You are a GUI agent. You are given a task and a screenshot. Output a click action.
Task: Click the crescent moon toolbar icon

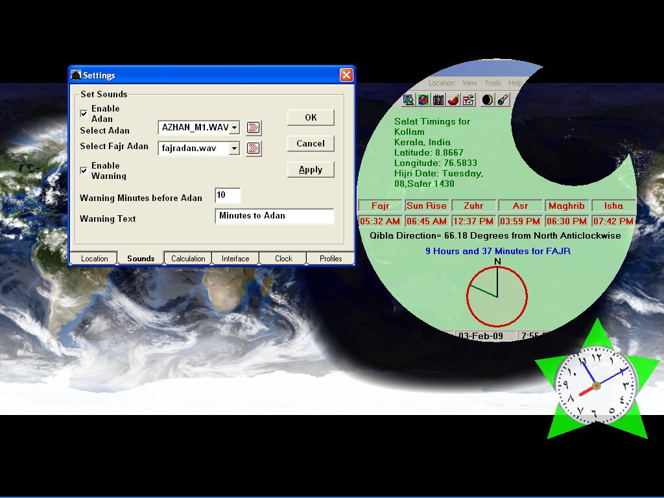point(487,100)
